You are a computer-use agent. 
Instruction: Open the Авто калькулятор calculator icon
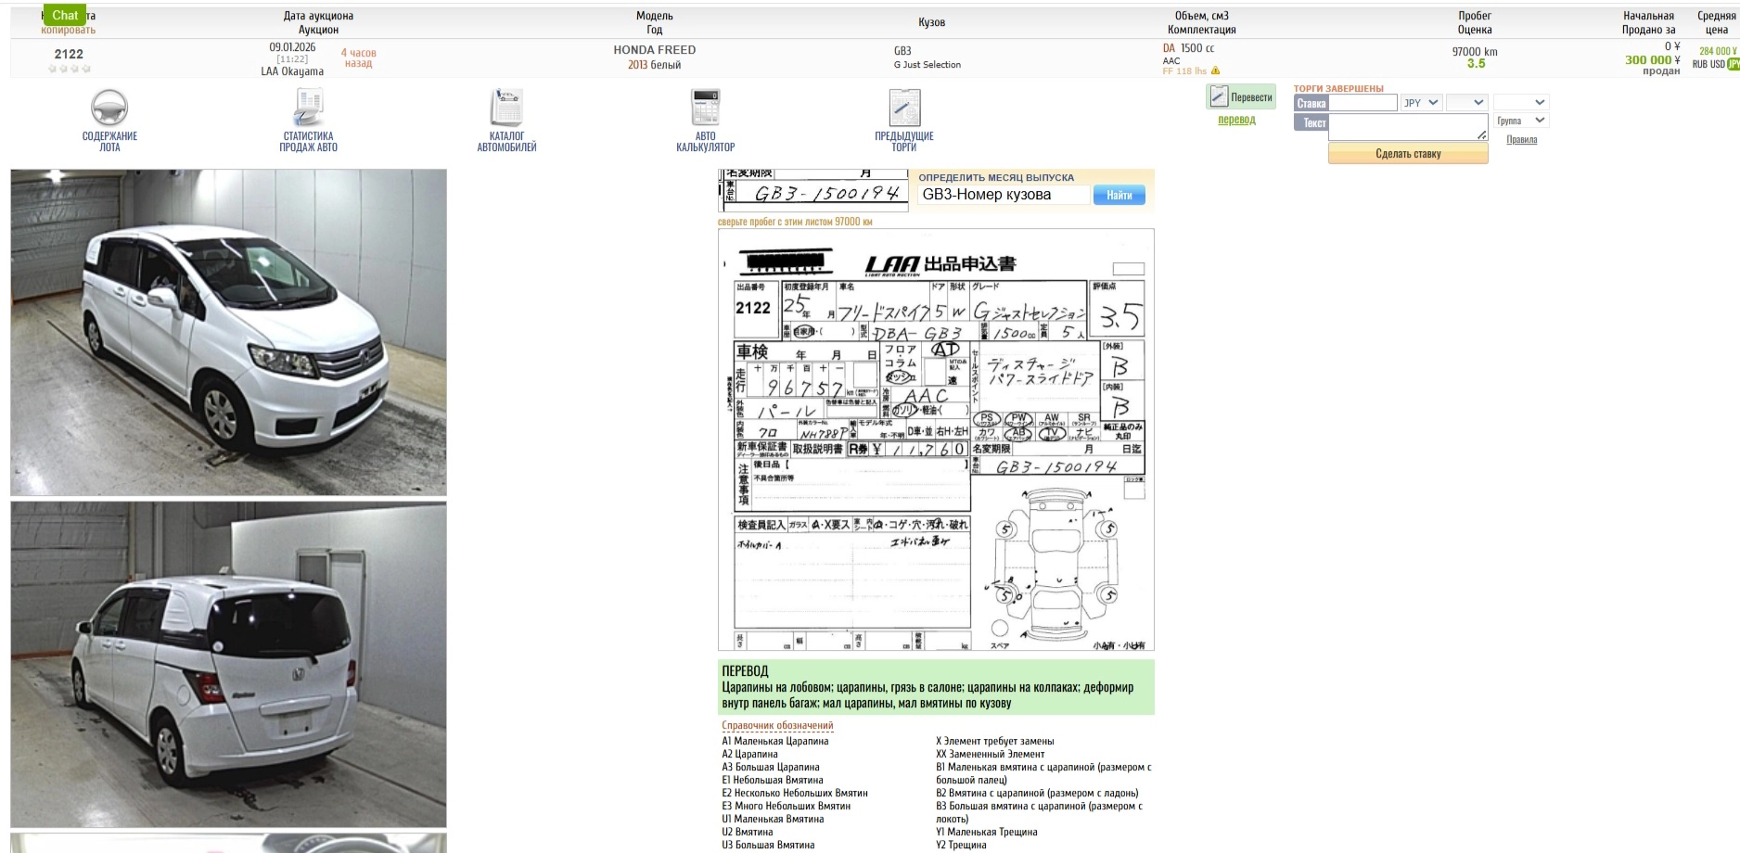(x=705, y=108)
